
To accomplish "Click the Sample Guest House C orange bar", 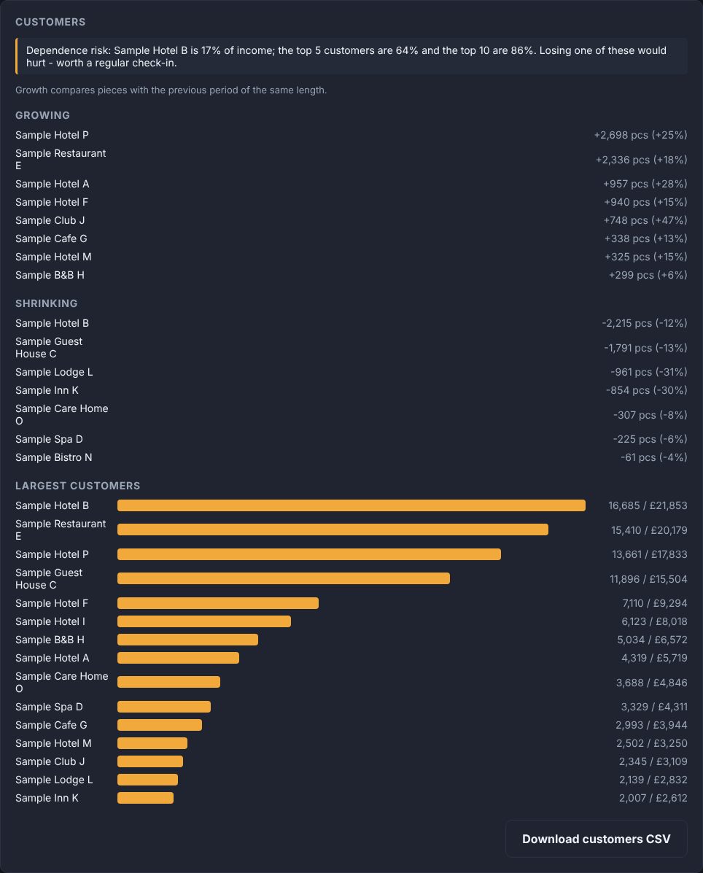I will 284,578.
